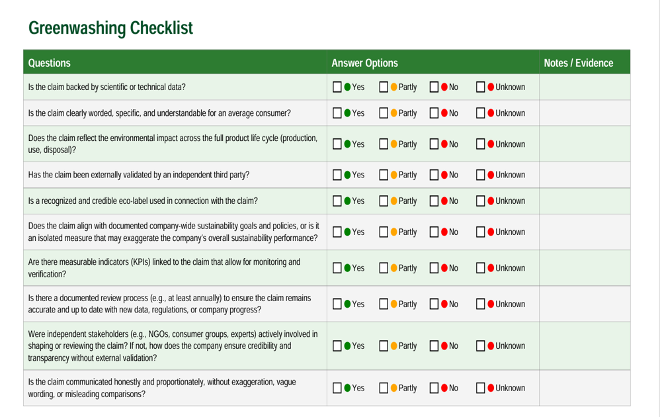Check Unknown for documented review process question
The height and width of the screenshot is (417, 660).
point(480,304)
